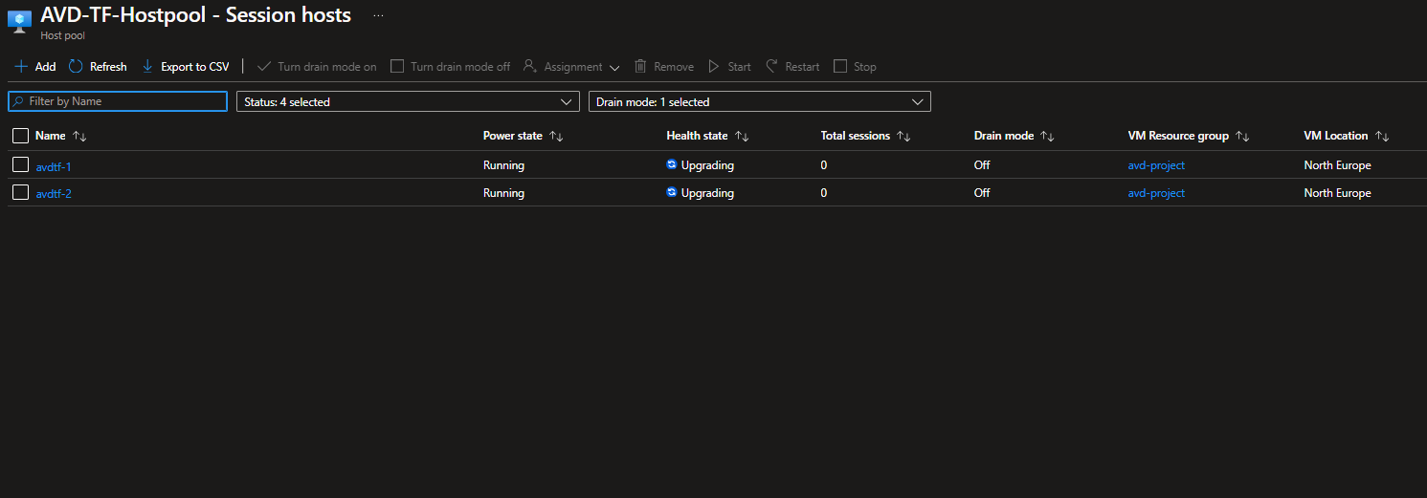Refresh the session hosts list
This screenshot has width=1427, height=498.
pos(98,67)
